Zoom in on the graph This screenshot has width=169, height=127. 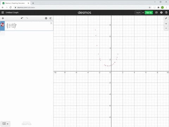click(166, 24)
